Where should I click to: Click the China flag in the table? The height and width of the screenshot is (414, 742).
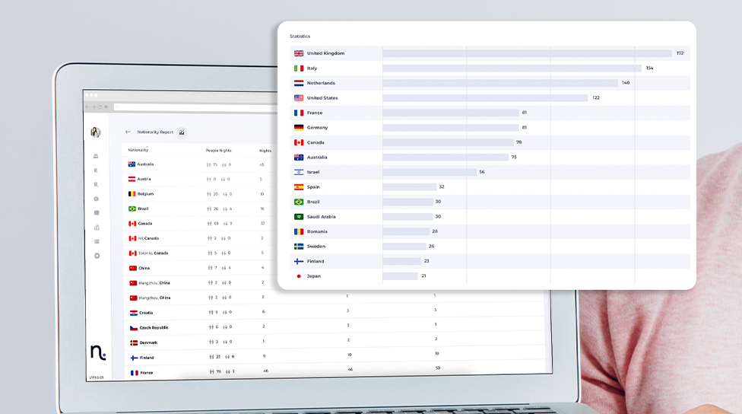pyautogui.click(x=133, y=268)
